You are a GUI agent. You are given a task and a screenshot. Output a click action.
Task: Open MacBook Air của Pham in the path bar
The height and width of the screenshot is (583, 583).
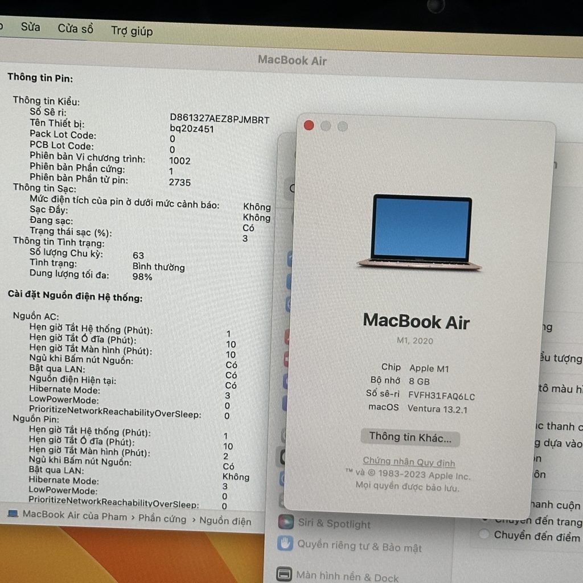(x=63, y=519)
